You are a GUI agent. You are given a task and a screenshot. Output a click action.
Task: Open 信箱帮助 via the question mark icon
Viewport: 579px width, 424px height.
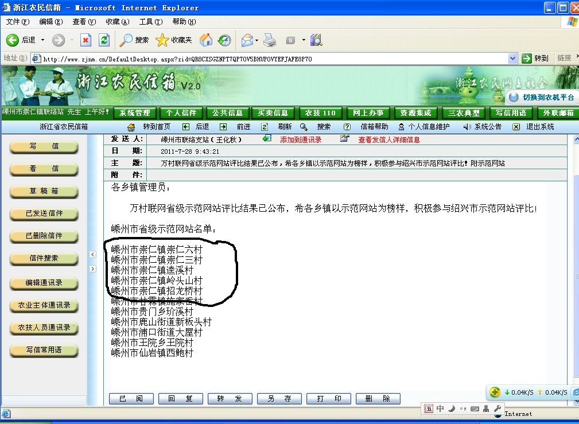pos(346,127)
